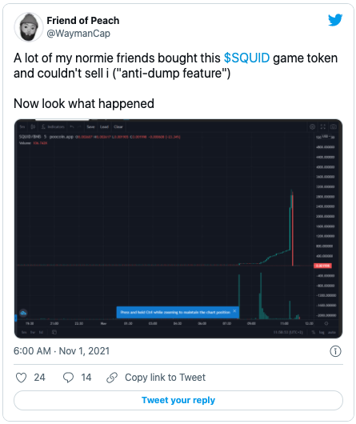Take chart snapshot with camera icon
Viewport: 356px width, 424px height.
[x=334, y=126]
